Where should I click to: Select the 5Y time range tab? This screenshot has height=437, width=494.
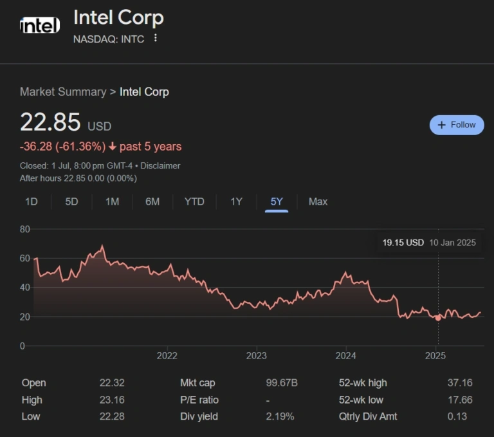coord(277,201)
